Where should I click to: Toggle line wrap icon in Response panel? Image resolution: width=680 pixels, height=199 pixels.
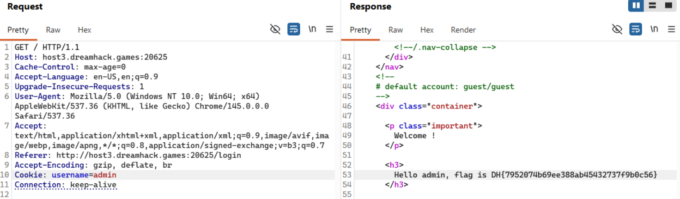(635, 30)
